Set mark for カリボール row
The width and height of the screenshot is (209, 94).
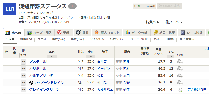coord(23,69)
